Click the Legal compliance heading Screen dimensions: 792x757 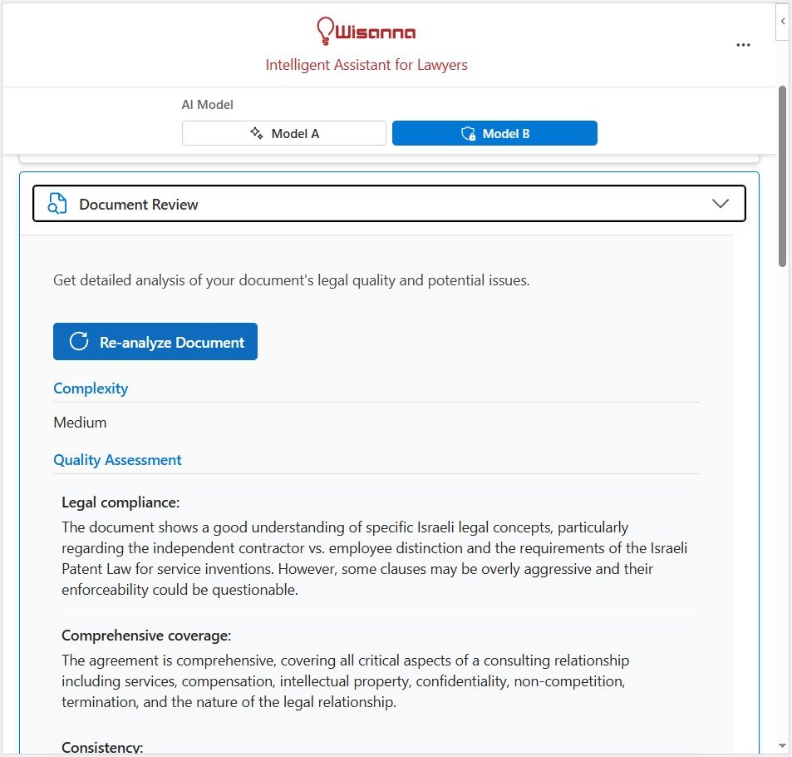point(121,502)
